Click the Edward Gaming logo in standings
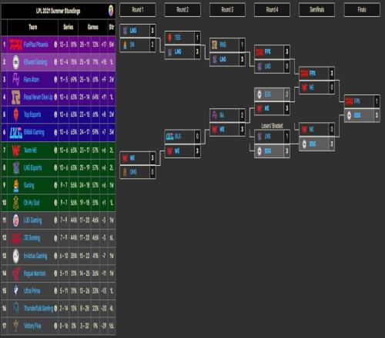Screen dimensions: 385x338 (16, 62)
